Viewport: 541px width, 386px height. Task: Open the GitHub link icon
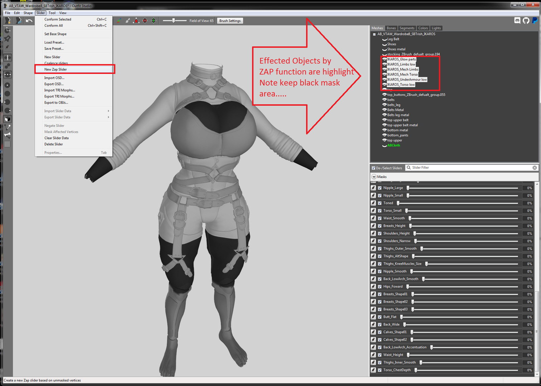pyautogui.click(x=526, y=20)
